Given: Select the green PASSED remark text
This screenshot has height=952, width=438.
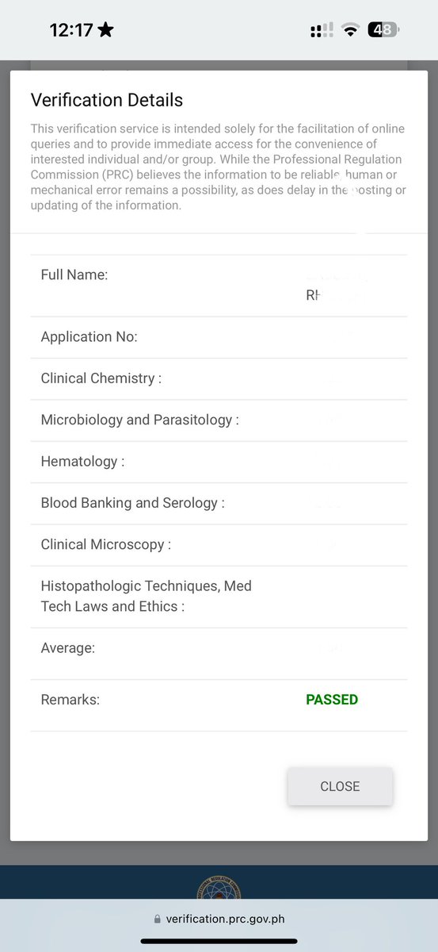Looking at the screenshot, I should [332, 700].
